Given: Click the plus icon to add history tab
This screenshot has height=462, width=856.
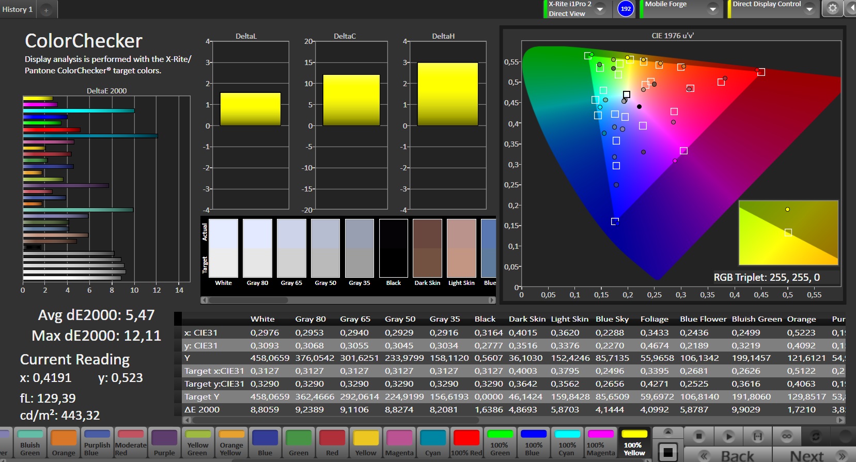Looking at the screenshot, I should (46, 10).
